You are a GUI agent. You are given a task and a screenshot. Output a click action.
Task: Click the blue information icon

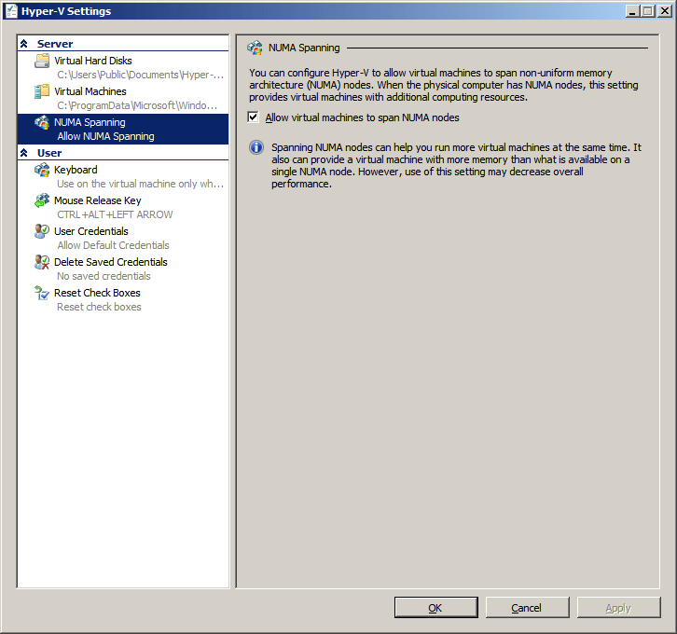[x=256, y=147]
